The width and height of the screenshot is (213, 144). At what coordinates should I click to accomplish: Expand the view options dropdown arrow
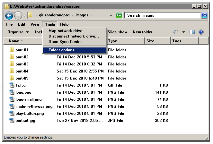[184, 32]
